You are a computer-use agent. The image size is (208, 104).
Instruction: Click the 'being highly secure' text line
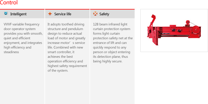[x=107, y=61]
